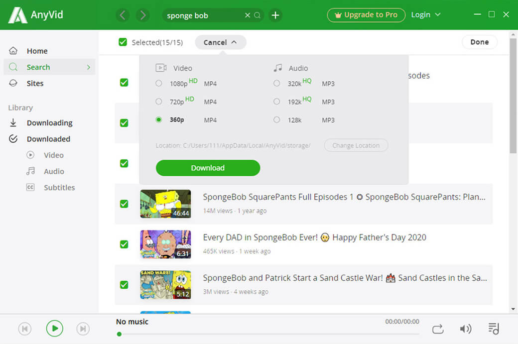Image resolution: width=518 pixels, height=344 pixels.
Task: Click the music progress slider handle
Action: tap(119, 334)
